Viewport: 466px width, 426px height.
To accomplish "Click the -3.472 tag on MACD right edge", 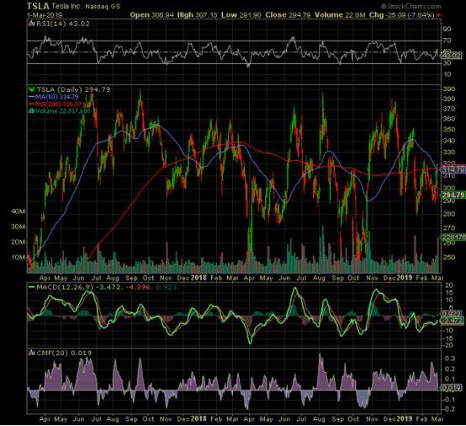I will (452, 321).
